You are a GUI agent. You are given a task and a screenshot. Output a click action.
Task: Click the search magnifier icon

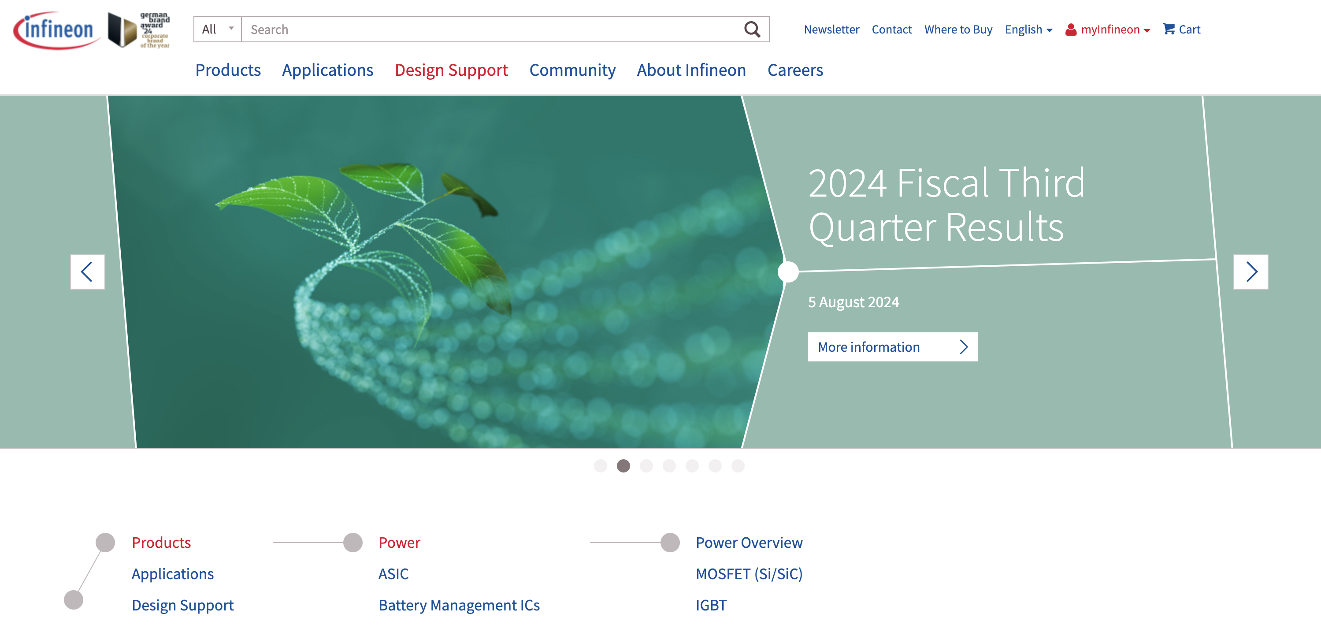coord(752,29)
